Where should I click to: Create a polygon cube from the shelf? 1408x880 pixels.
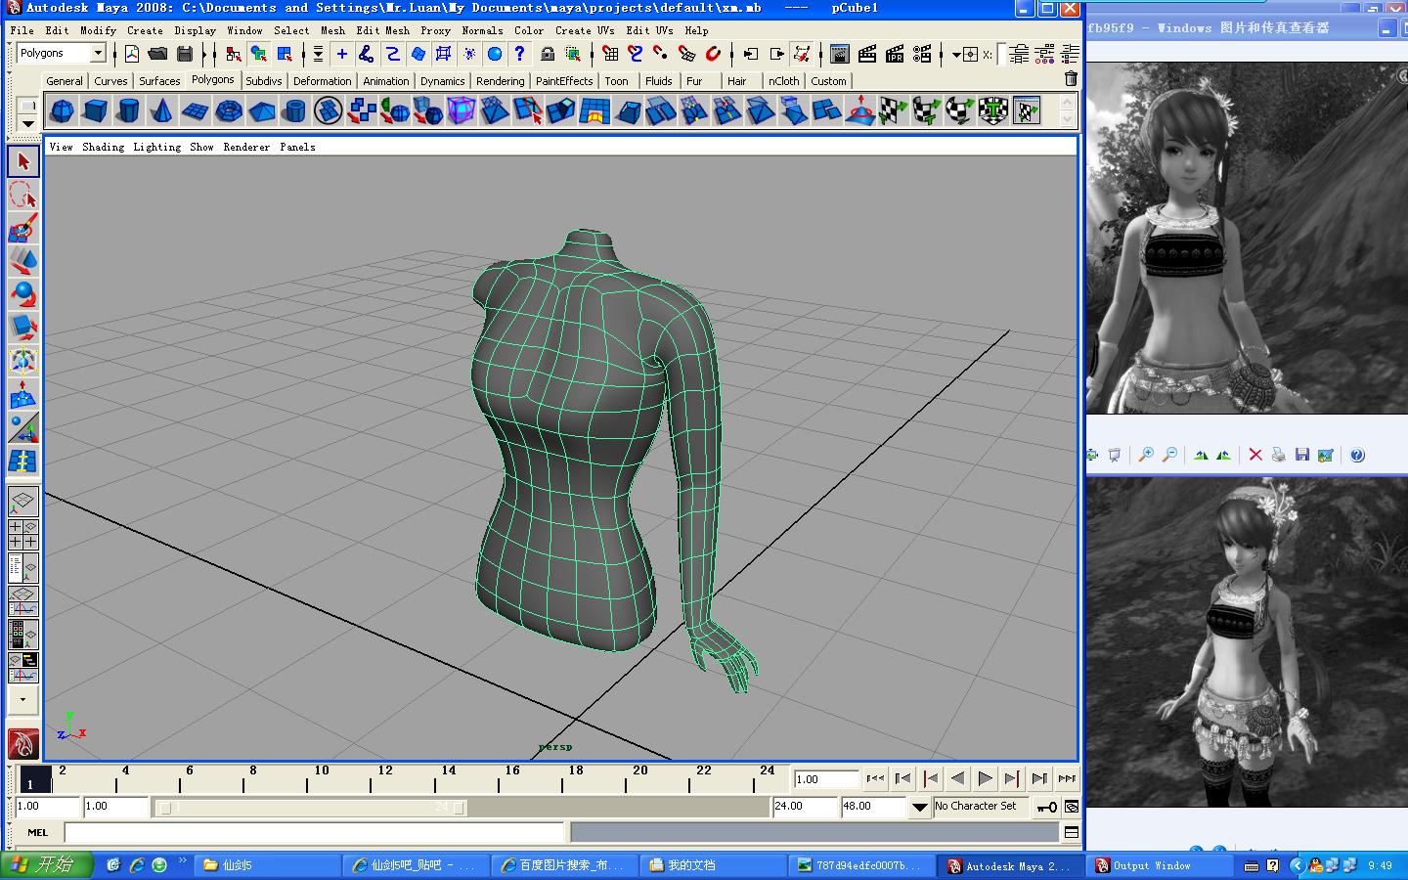[95, 110]
